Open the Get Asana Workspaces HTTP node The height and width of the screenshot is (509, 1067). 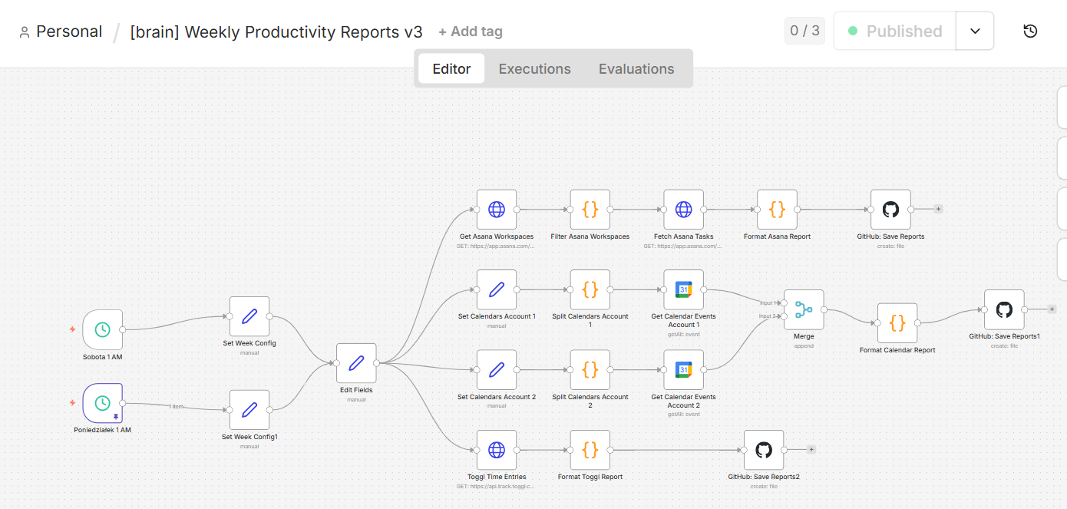pos(496,210)
